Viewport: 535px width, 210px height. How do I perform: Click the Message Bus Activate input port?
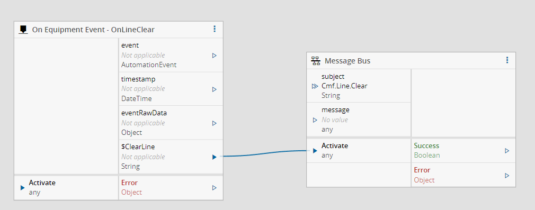pyautogui.click(x=315, y=151)
